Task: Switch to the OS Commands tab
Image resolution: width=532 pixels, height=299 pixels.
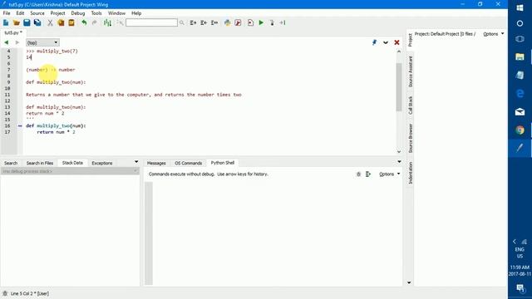Action: [188, 163]
